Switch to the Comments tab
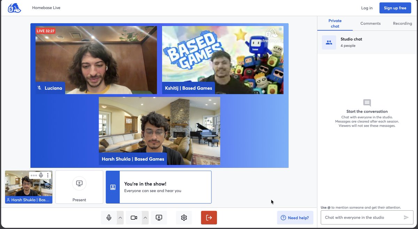Image resolution: width=418 pixels, height=229 pixels. coord(370,23)
